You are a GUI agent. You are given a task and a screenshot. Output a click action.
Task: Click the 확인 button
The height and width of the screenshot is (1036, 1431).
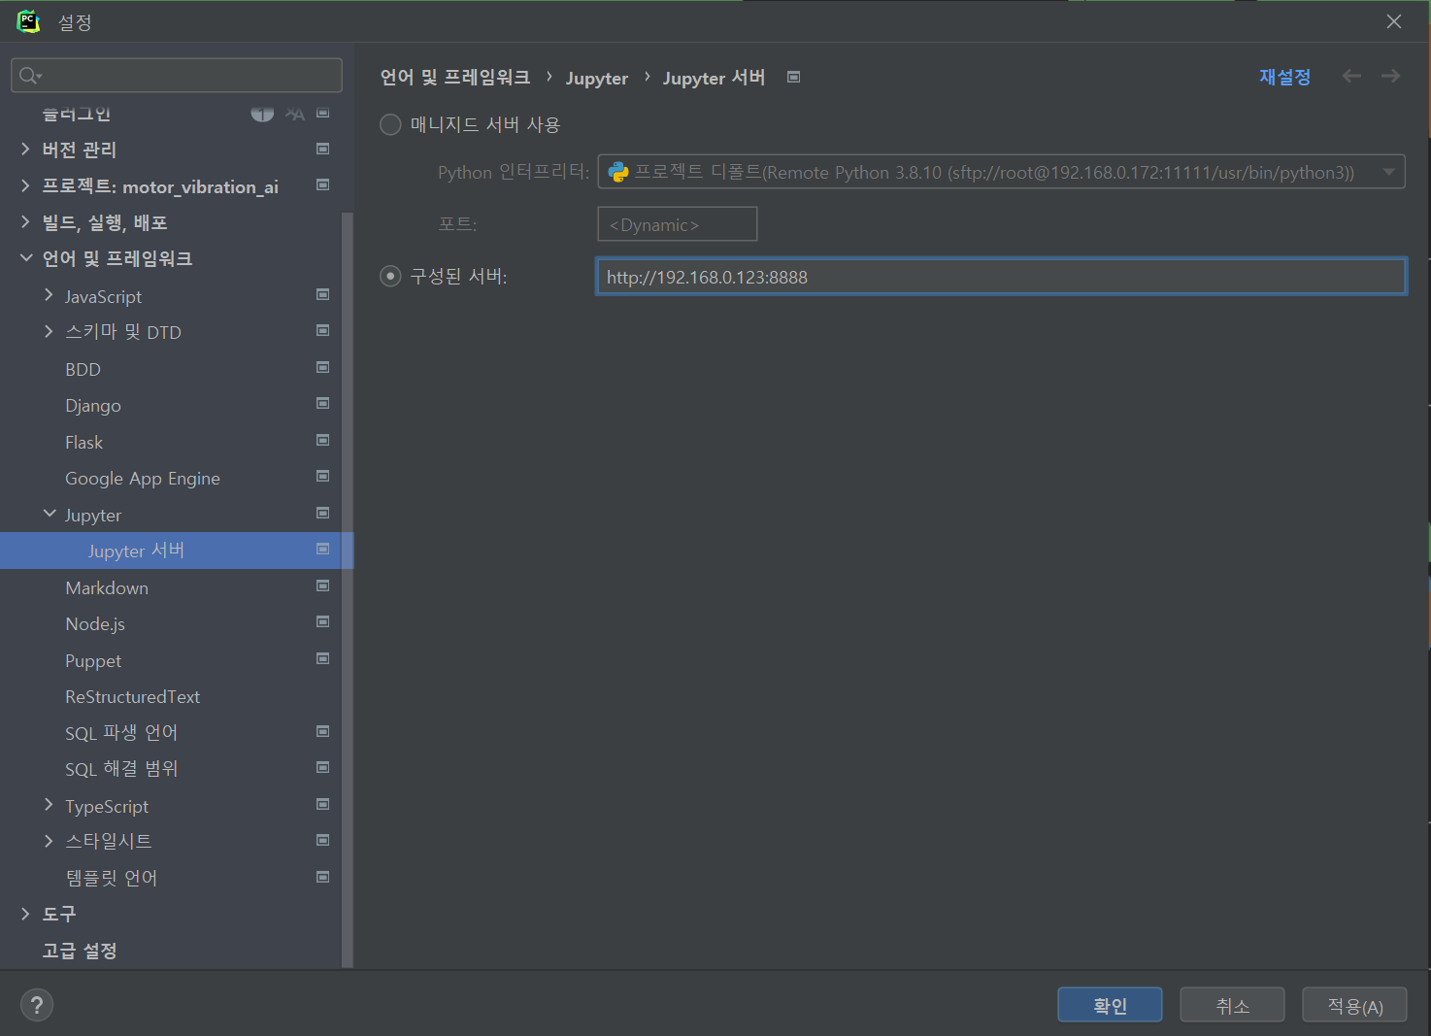(1110, 1005)
